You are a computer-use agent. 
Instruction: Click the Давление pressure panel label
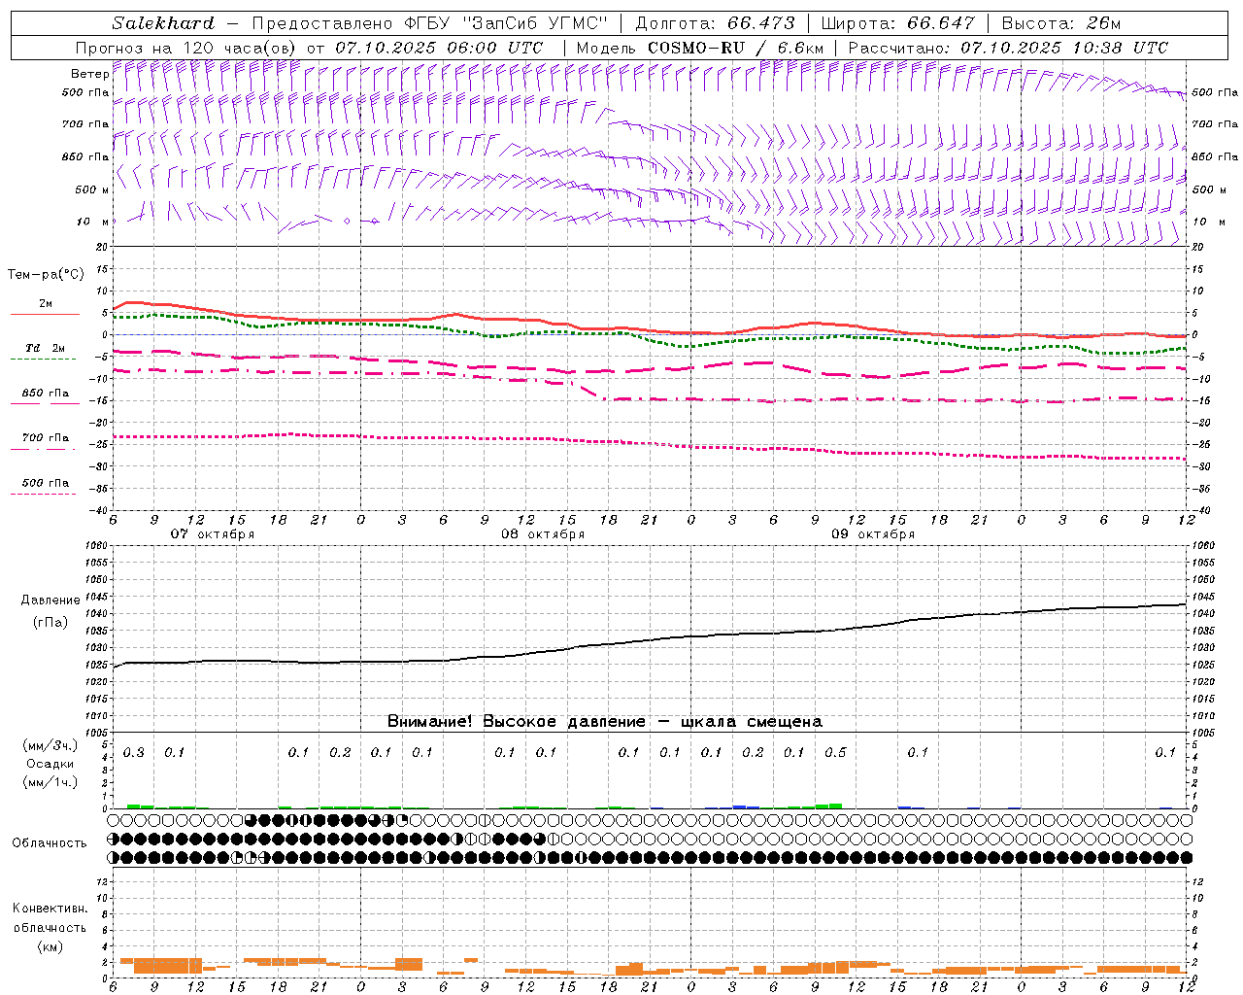50,600
